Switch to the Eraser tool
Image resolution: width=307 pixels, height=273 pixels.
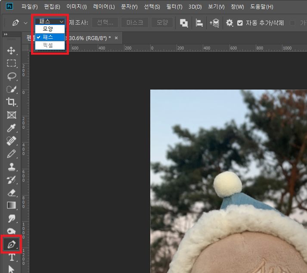pos(11,192)
